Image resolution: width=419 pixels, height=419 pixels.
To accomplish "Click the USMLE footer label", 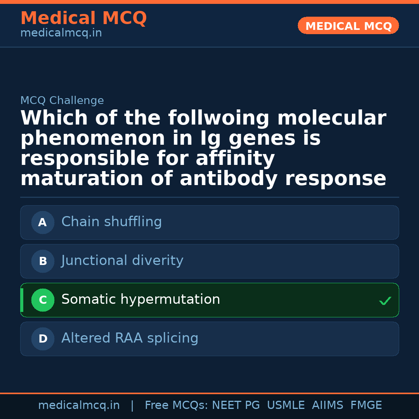I will (286, 405).
